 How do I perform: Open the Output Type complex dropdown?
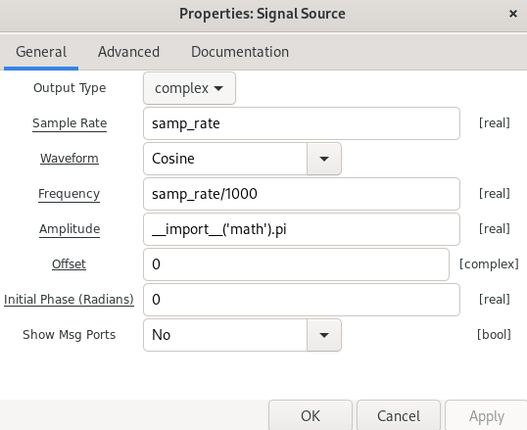click(x=190, y=88)
